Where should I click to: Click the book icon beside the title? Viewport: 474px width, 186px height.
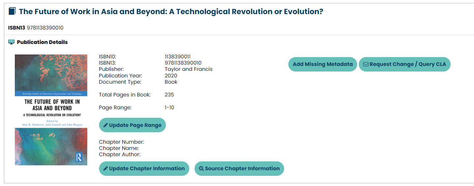pyautogui.click(x=12, y=11)
